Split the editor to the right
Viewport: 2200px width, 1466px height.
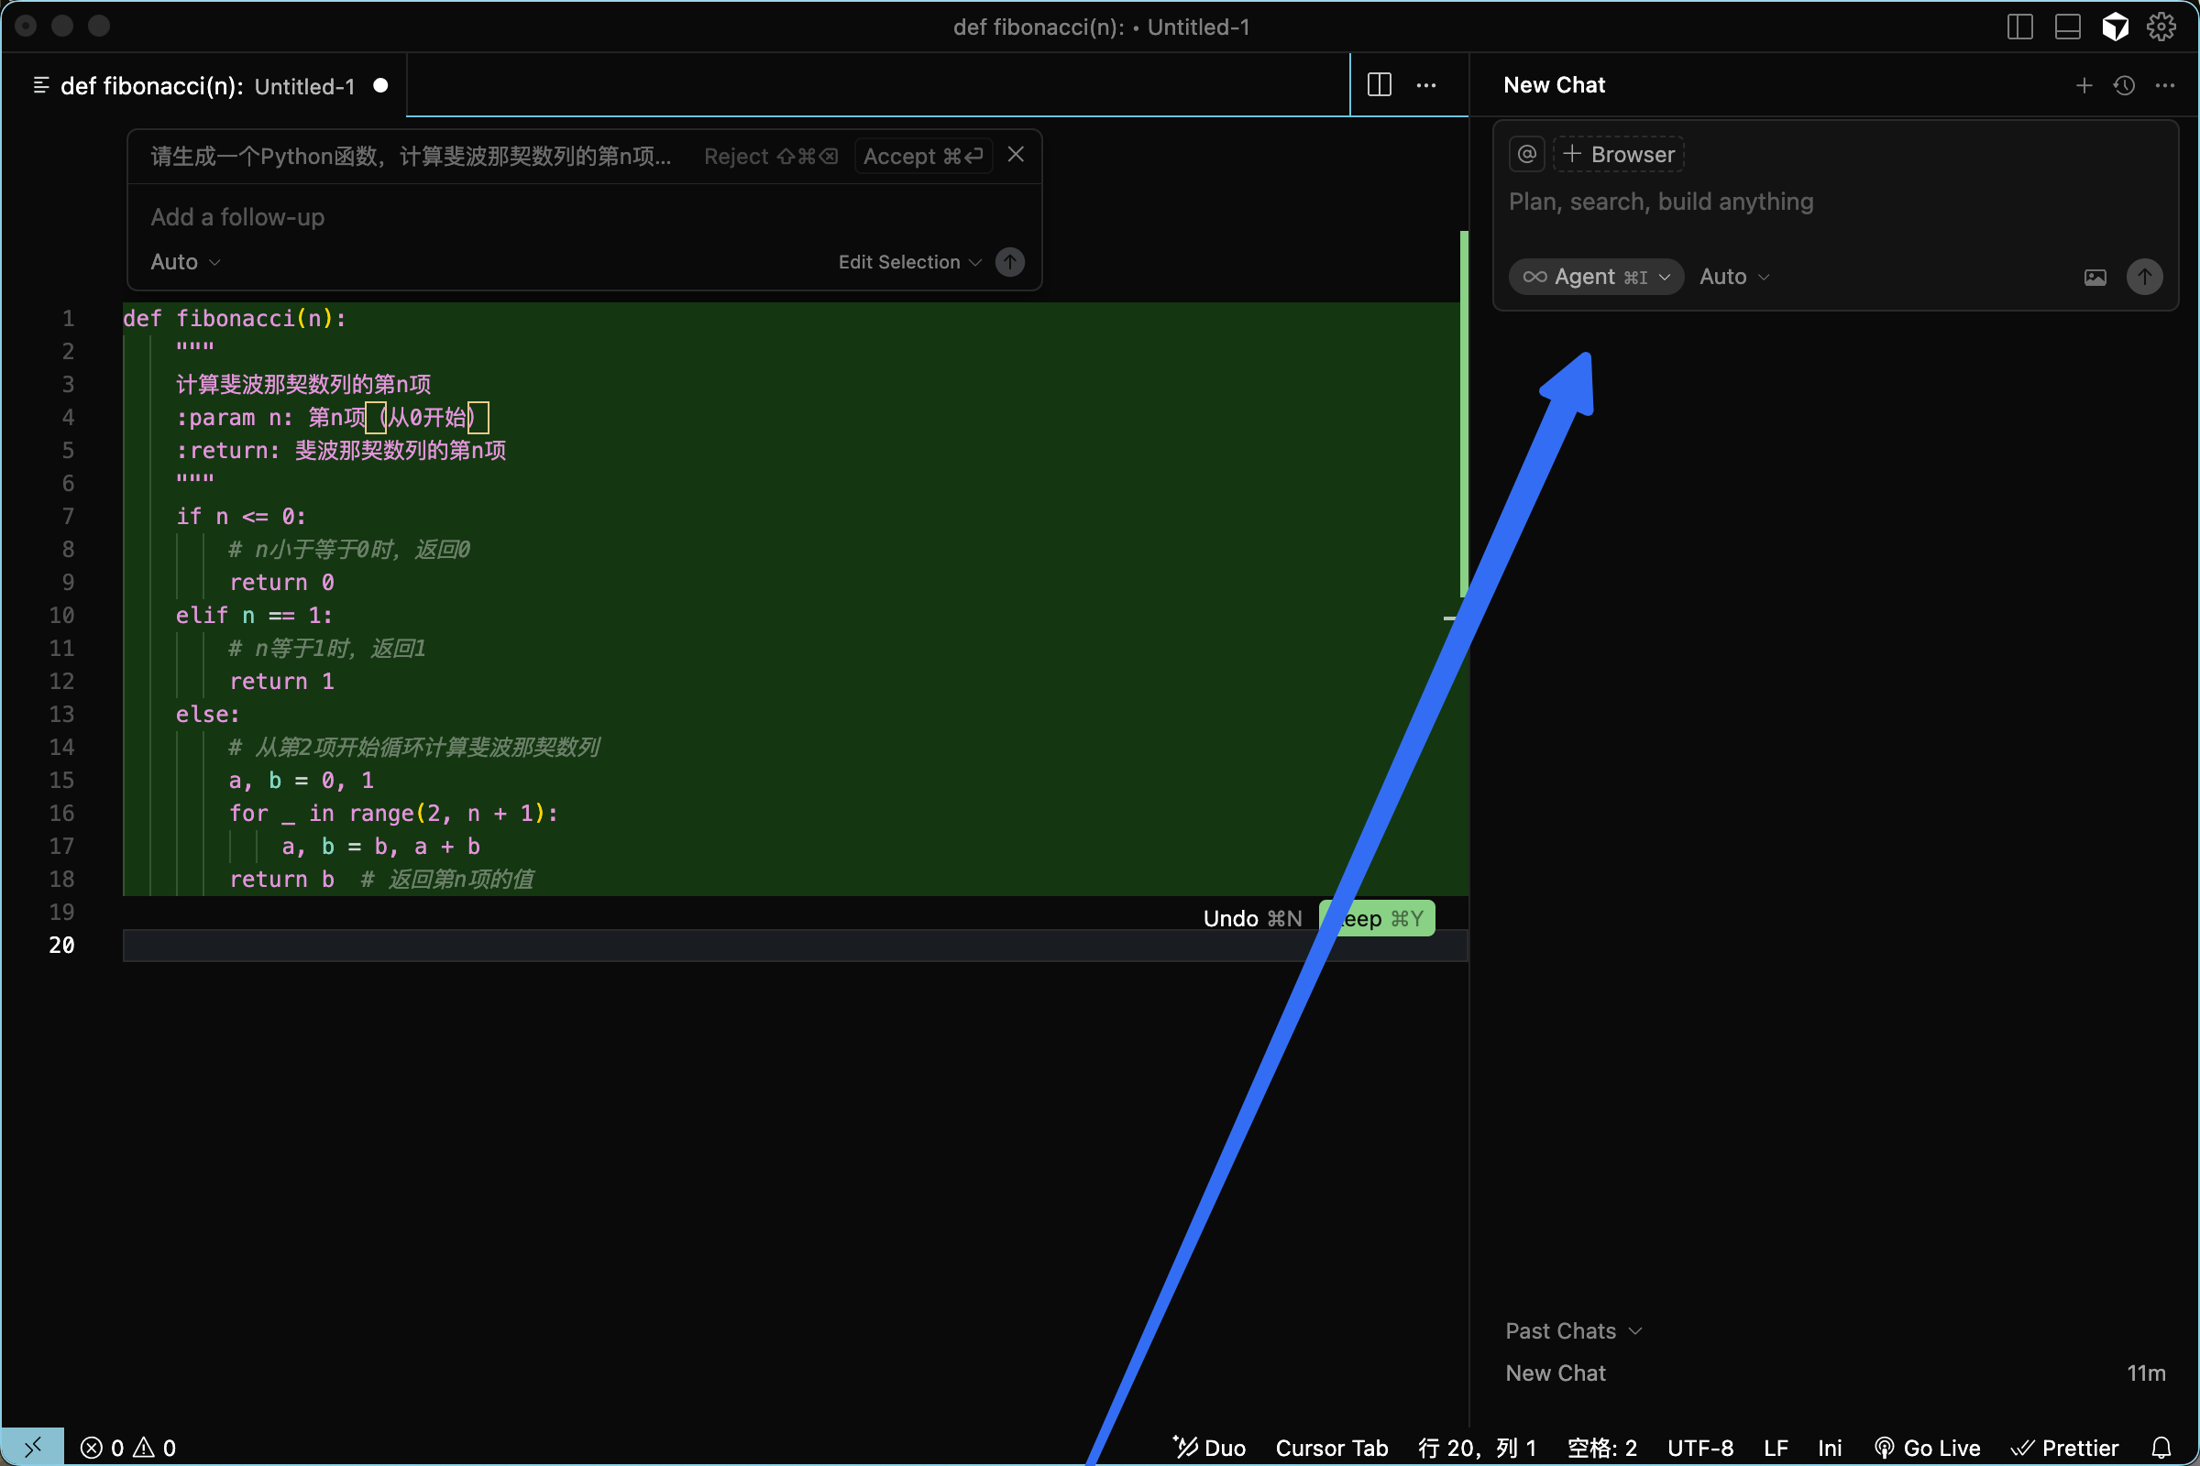pos(1379,85)
